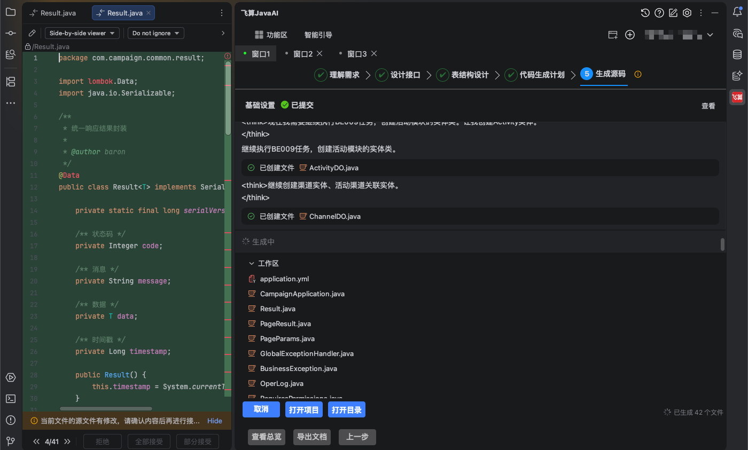Click the 打开项目 button
Screen dimensions: 748x450
coord(304,409)
